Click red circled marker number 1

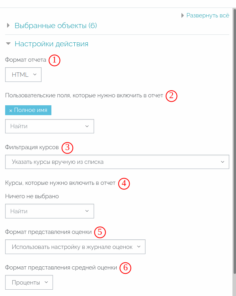click(54, 61)
